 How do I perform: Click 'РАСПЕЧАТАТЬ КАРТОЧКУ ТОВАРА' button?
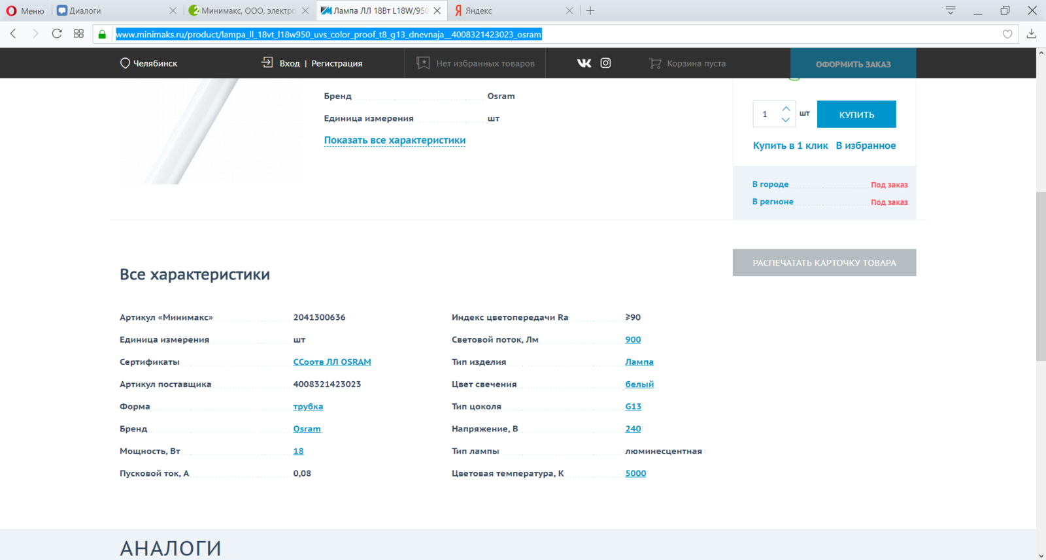[824, 262]
